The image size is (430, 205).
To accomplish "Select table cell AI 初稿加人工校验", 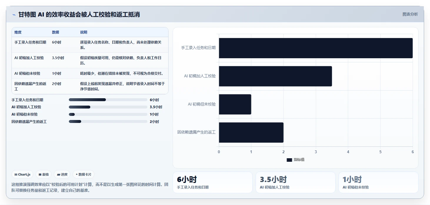I will 29,58.
